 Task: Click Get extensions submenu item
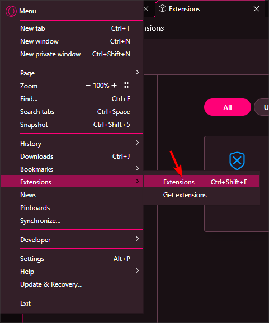201,195
